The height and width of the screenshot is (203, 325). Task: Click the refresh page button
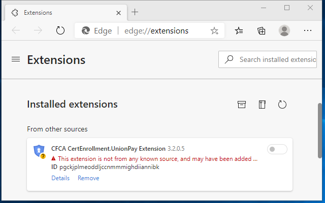[x=60, y=30]
